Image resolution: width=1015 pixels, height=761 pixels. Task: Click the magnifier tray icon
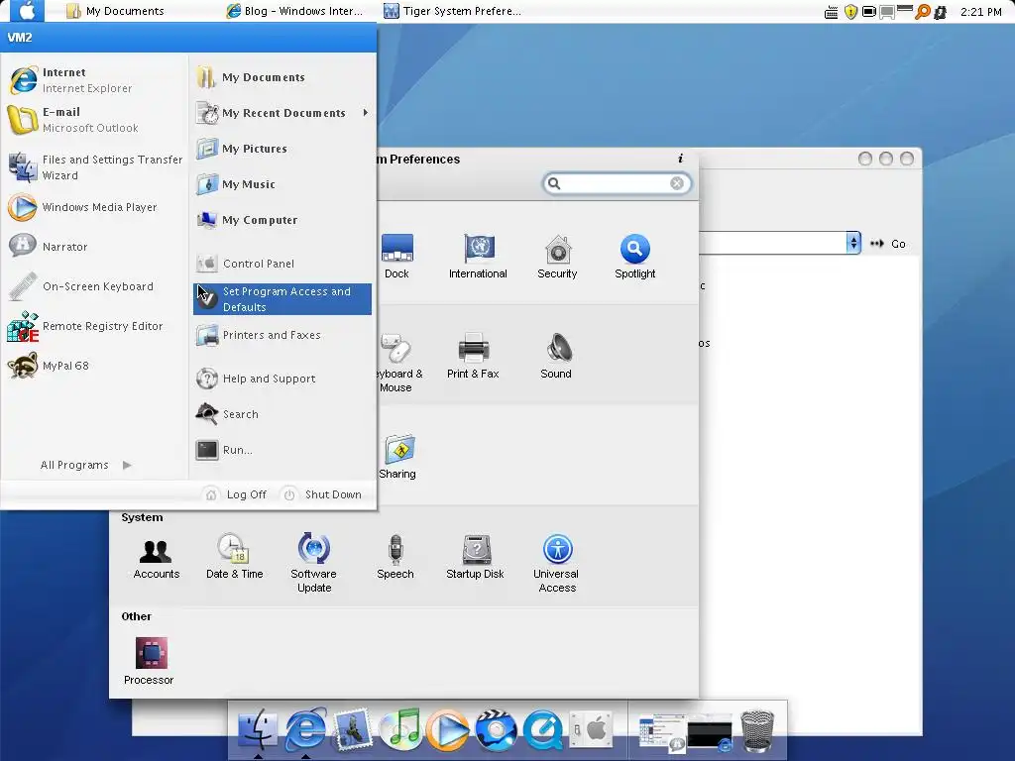coord(923,12)
